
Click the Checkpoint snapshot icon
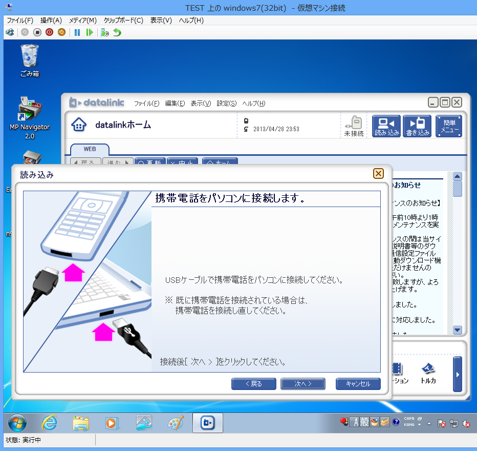pyautogui.click(x=105, y=32)
